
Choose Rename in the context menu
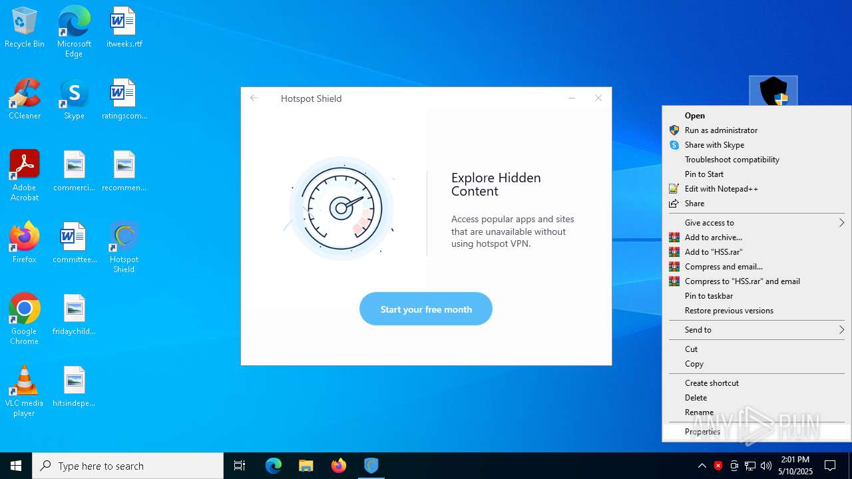point(757,412)
